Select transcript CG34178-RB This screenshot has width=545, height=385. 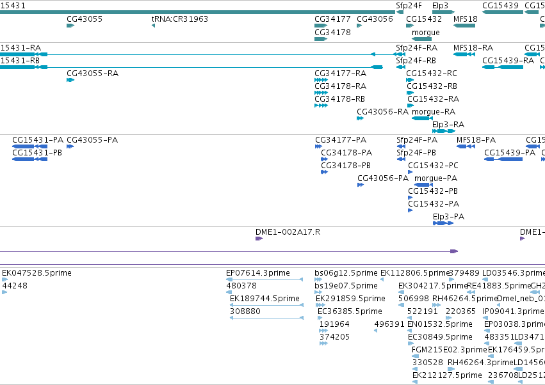(x=339, y=99)
